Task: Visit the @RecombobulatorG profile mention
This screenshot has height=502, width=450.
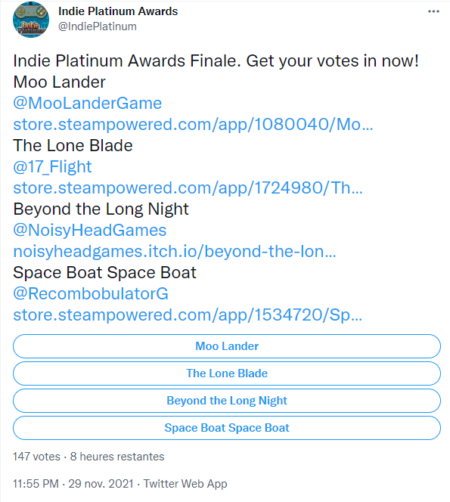Action: point(91,293)
